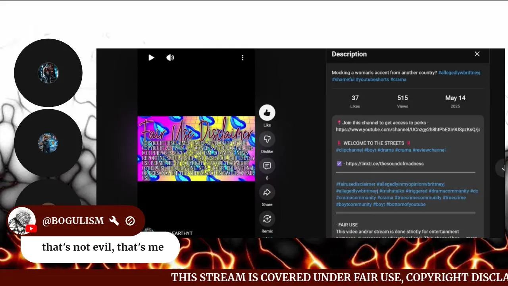Open the #youtubeshorts hashtag
This screenshot has height=286, width=508.
tap(372, 79)
